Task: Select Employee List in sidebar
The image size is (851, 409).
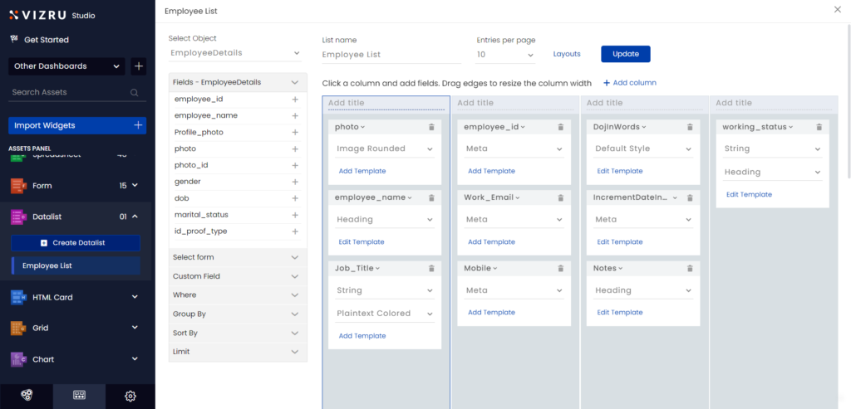Action: [76, 266]
